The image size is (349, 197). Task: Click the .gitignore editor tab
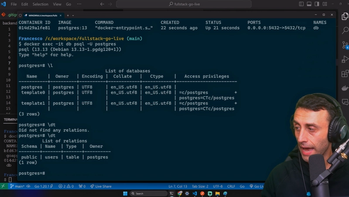pyautogui.click(x=9, y=15)
